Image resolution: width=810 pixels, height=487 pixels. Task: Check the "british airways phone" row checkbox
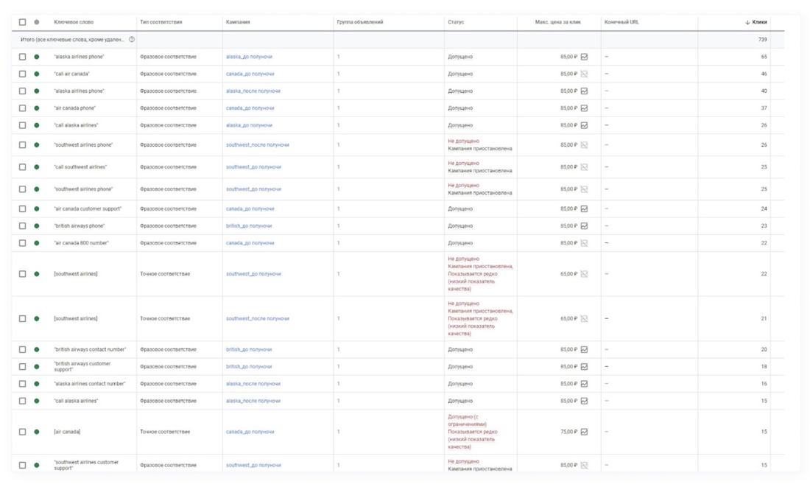tap(22, 226)
